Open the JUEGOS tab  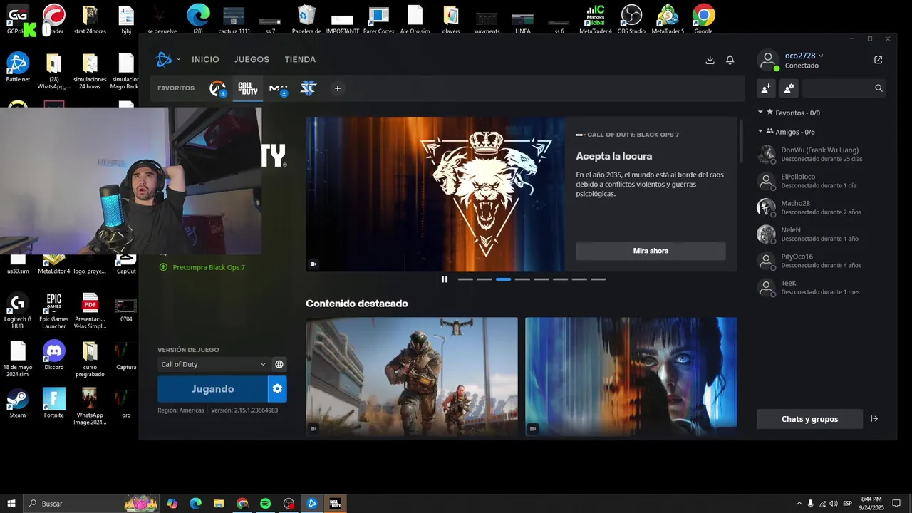click(x=252, y=60)
